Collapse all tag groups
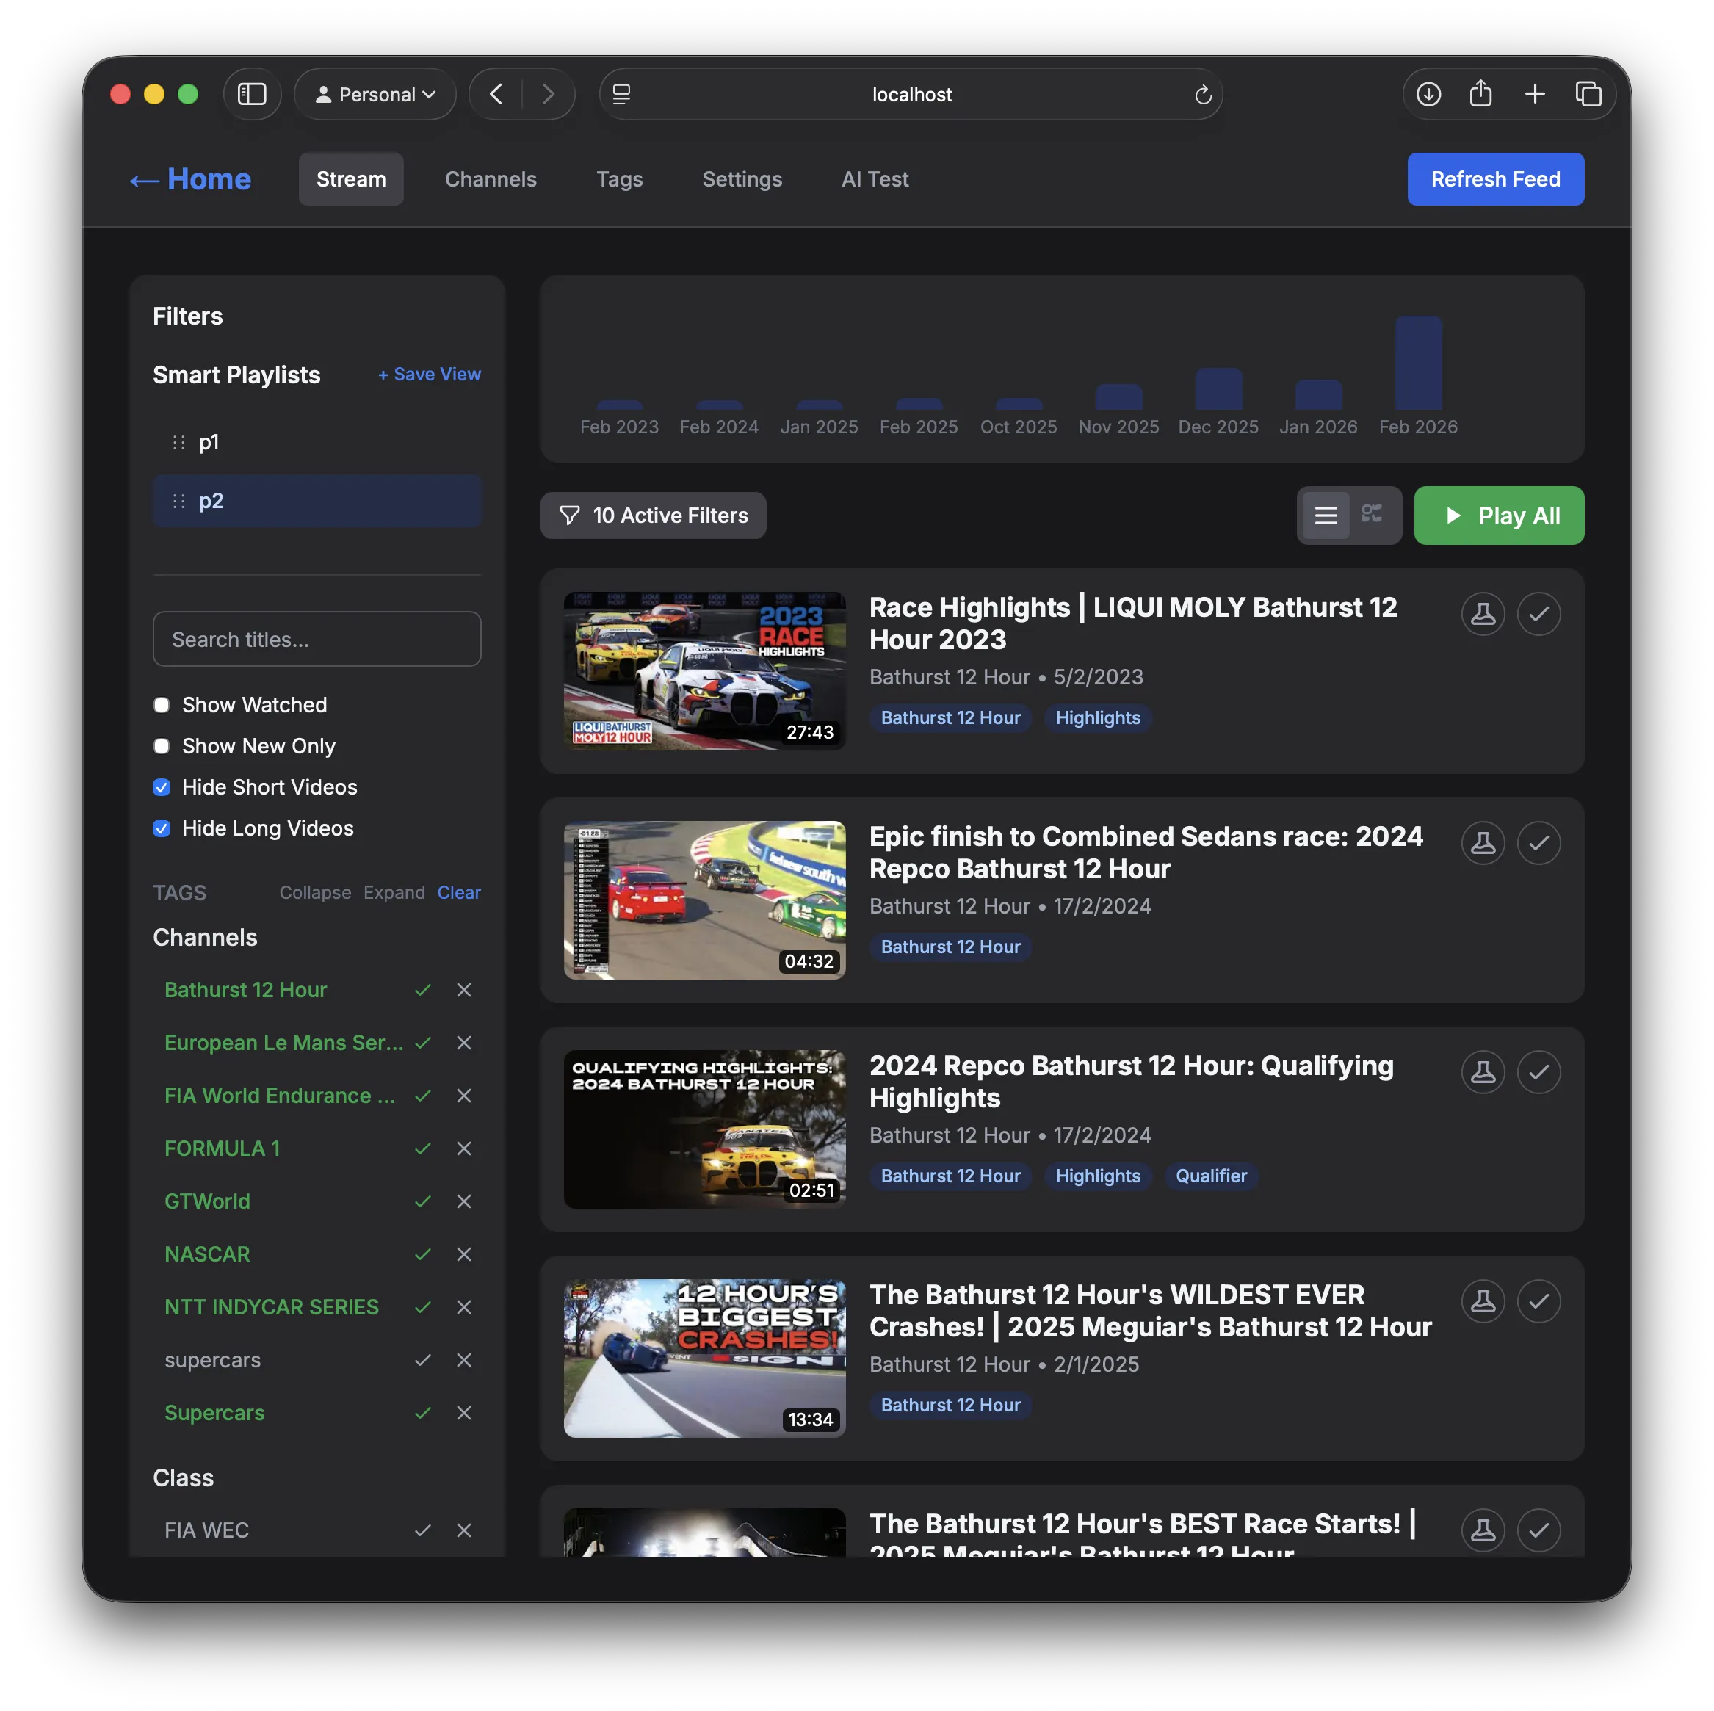 point(315,892)
